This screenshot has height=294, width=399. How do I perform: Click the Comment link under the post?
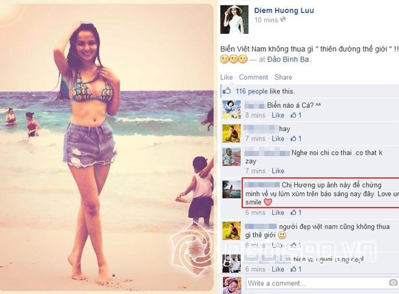click(253, 77)
